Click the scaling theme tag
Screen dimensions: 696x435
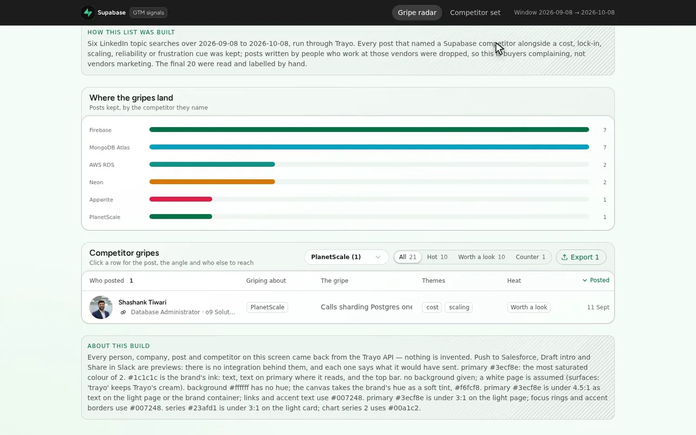(x=459, y=307)
